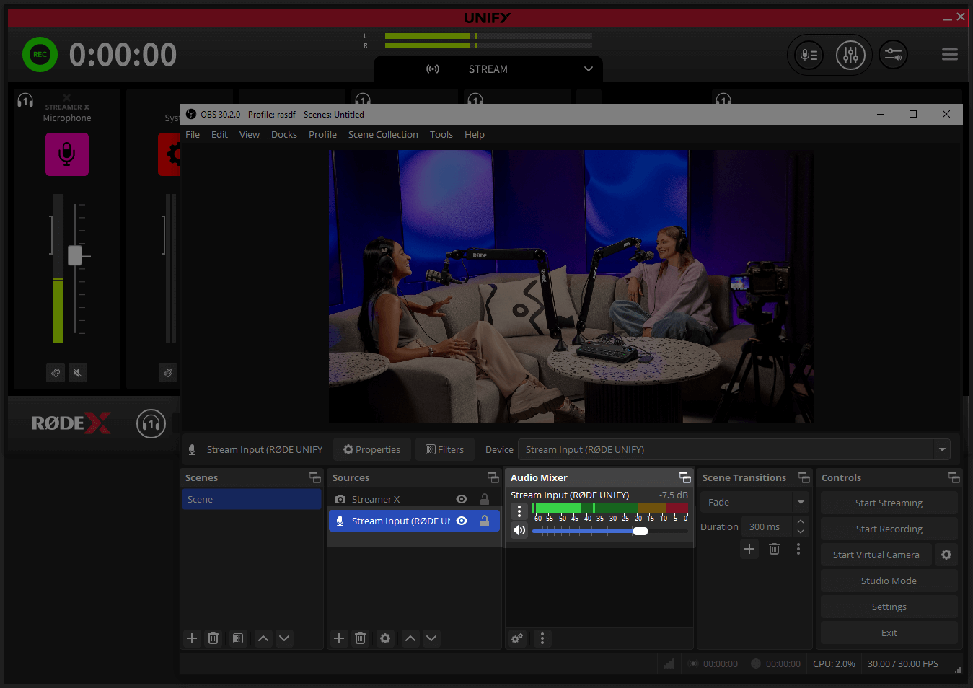The height and width of the screenshot is (688, 973).
Task: Select the REC record icon in UNIFY
Action: pos(40,54)
